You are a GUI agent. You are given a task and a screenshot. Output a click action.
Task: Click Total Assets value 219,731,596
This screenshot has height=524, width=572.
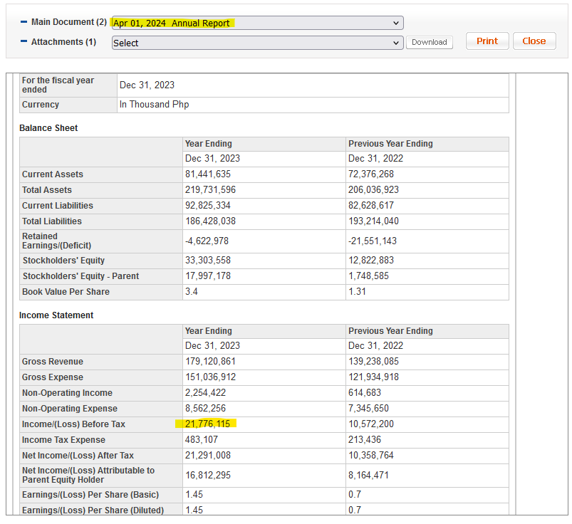point(210,190)
